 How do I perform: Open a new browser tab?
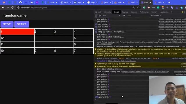point(169,3)
